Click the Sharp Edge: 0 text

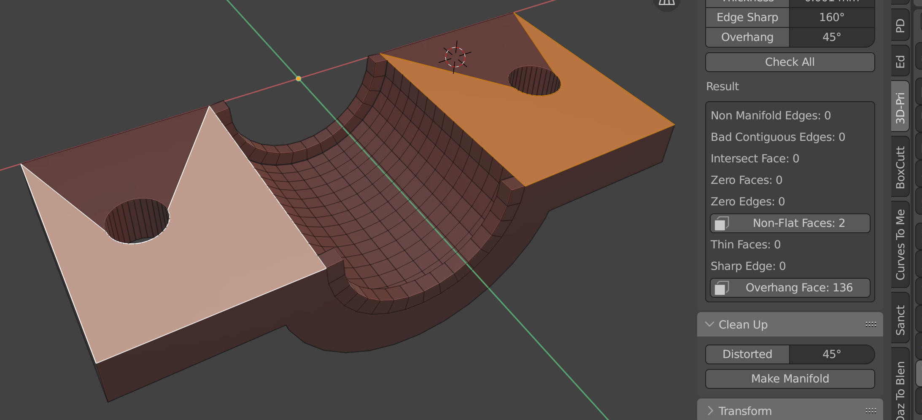(x=748, y=266)
